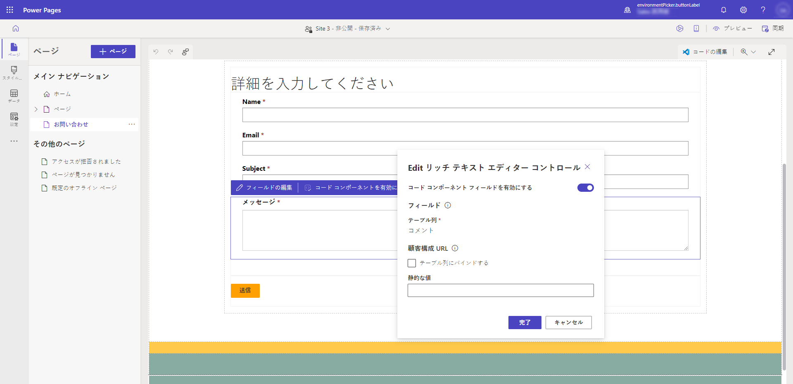Check テーブル列にバインドする checkbox

pos(412,263)
